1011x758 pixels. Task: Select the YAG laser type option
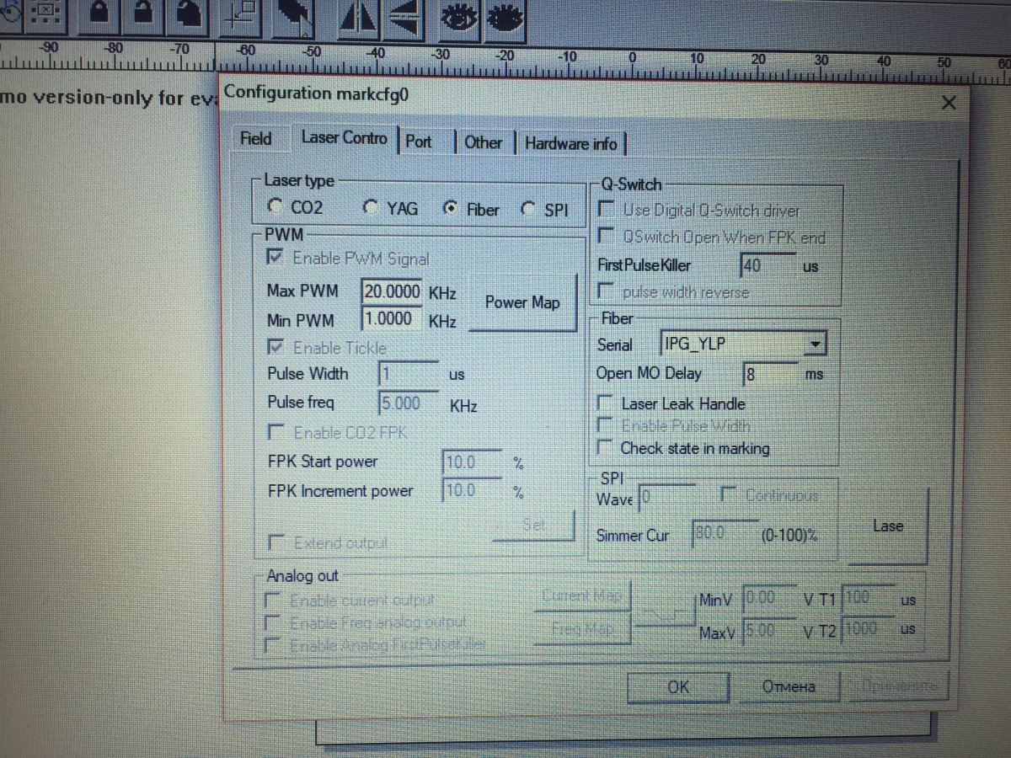tap(371, 208)
